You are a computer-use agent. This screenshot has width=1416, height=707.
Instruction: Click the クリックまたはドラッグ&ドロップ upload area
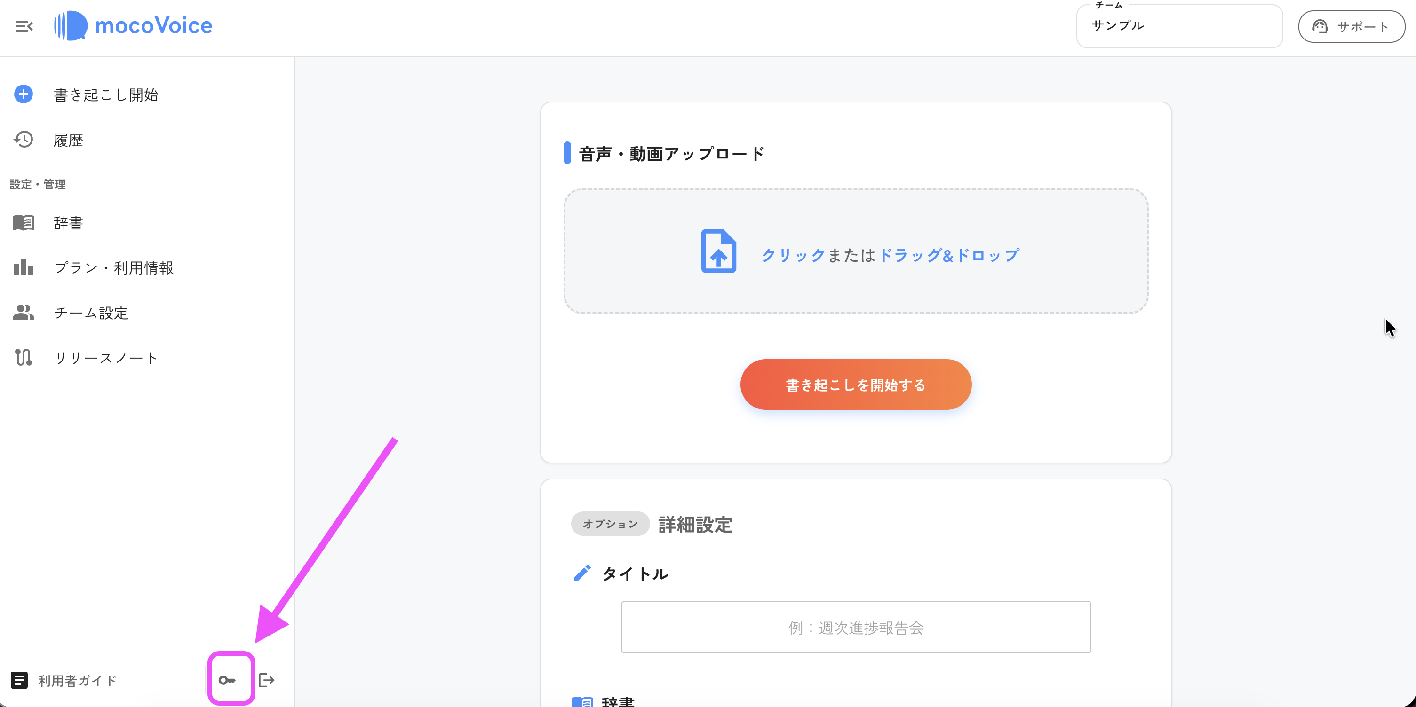pyautogui.click(x=855, y=251)
